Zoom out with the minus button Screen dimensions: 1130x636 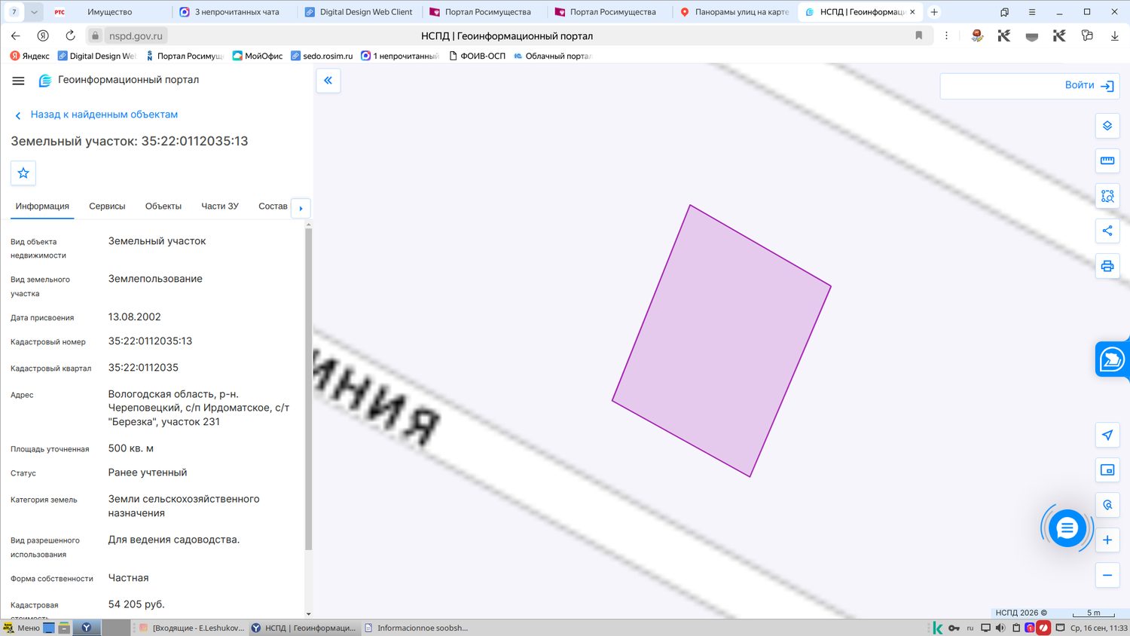point(1107,575)
